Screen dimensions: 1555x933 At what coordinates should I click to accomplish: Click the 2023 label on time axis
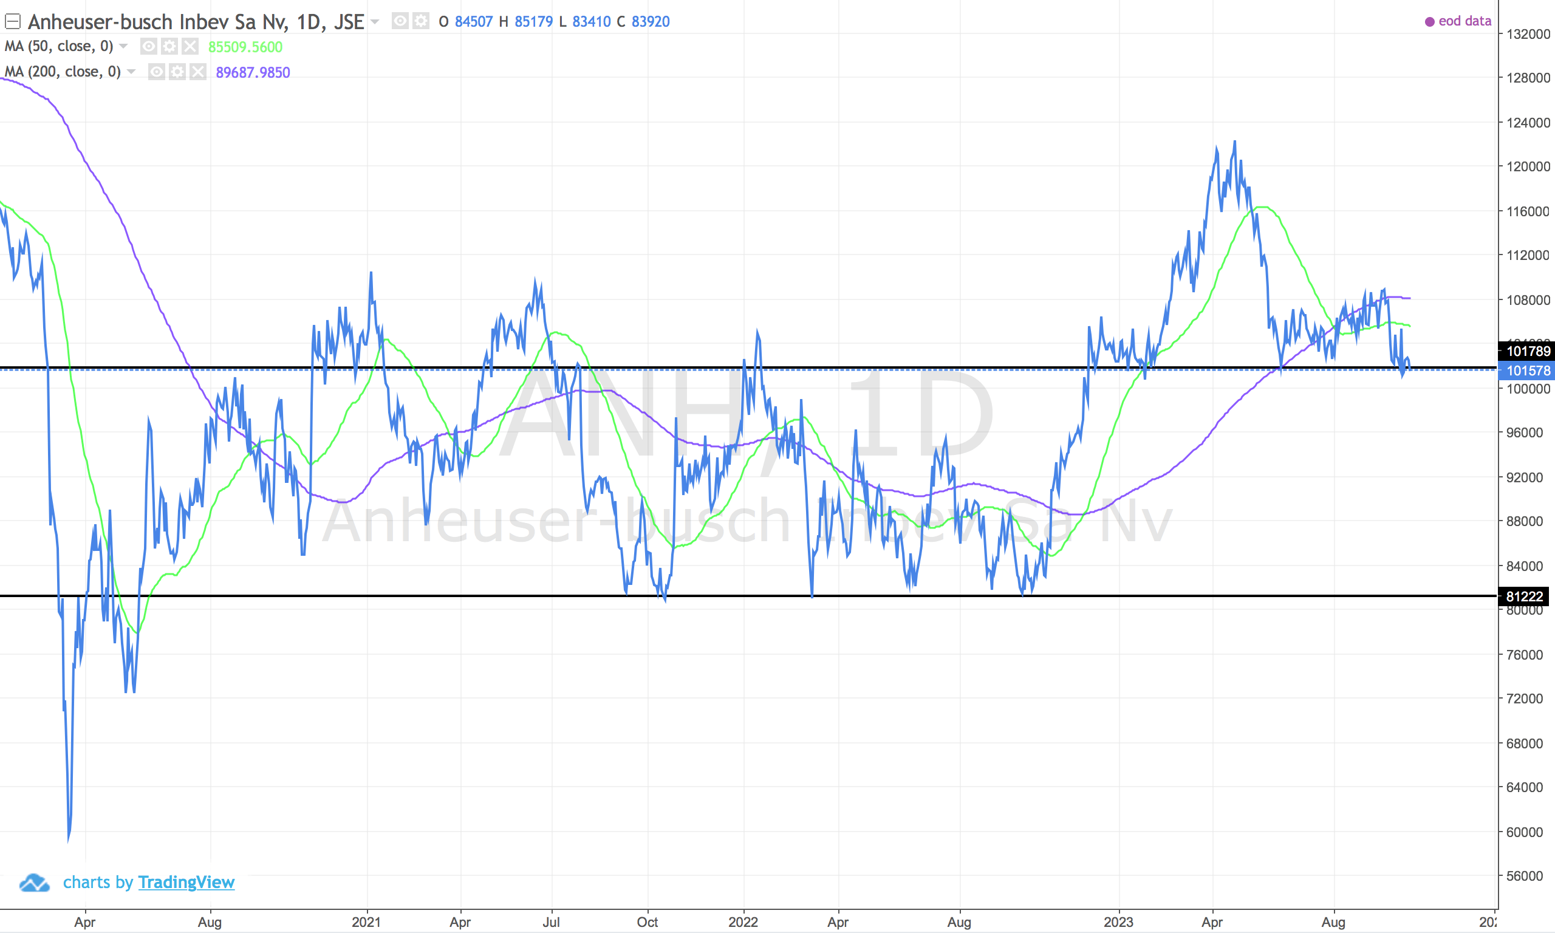click(x=1118, y=921)
